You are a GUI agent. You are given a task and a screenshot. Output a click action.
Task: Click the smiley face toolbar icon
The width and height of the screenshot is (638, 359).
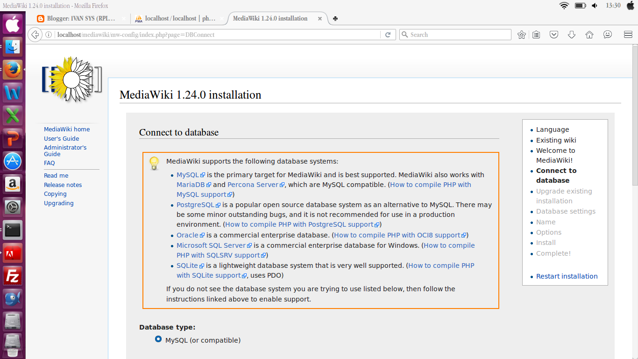click(607, 35)
